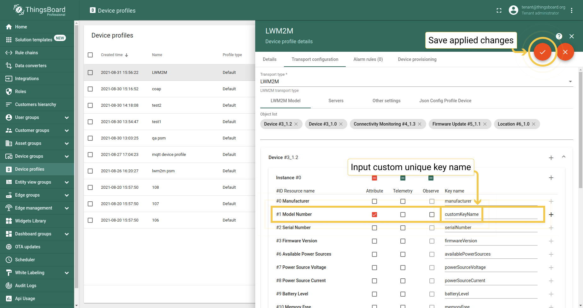The height and width of the screenshot is (308, 583).
Task: Open Json Config Profile Device tab
Action: tap(445, 101)
